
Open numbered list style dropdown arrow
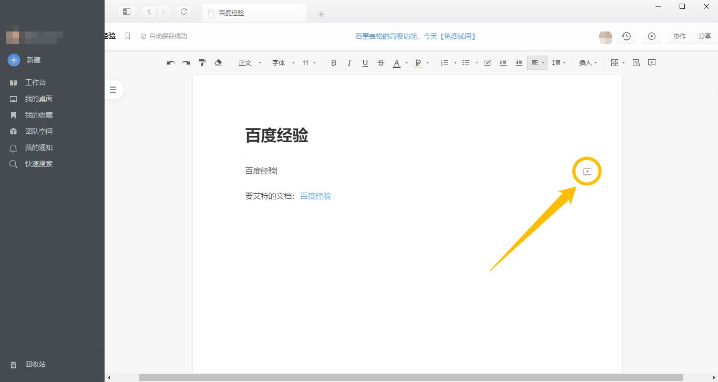coord(455,63)
